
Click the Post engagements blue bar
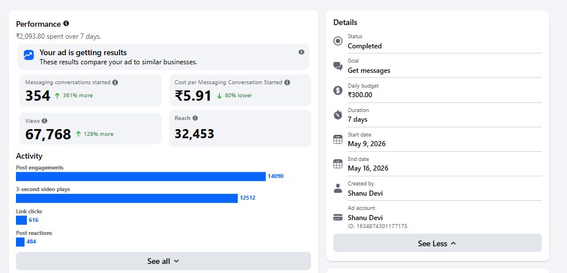click(141, 176)
